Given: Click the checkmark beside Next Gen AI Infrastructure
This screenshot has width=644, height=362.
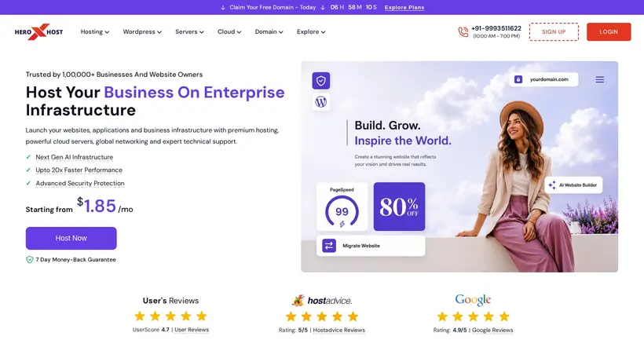Looking at the screenshot, I should click(x=28, y=157).
